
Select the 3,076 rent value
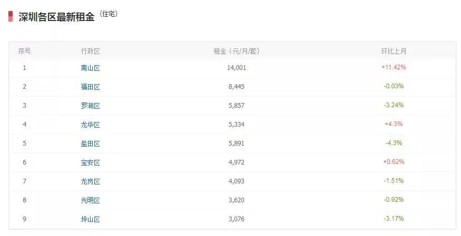(x=237, y=219)
